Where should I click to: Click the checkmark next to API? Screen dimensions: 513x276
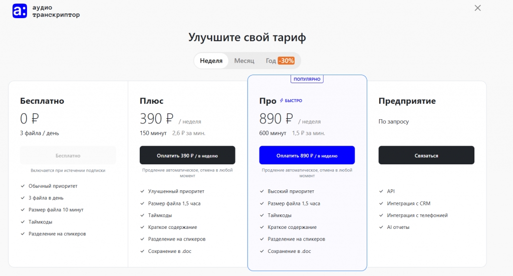(x=381, y=191)
